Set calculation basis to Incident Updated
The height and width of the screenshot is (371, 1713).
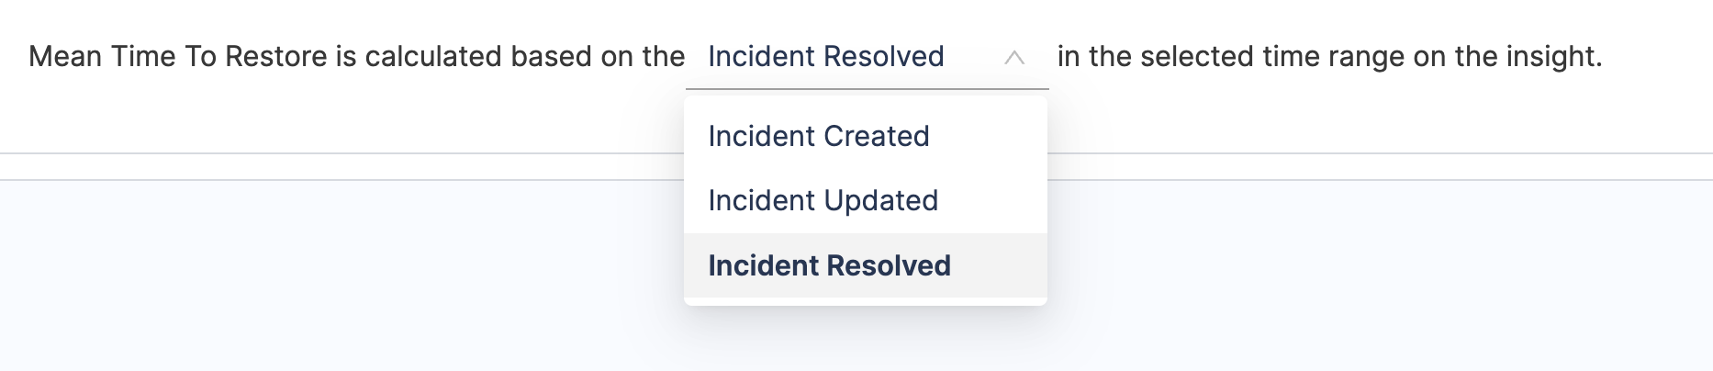click(823, 200)
